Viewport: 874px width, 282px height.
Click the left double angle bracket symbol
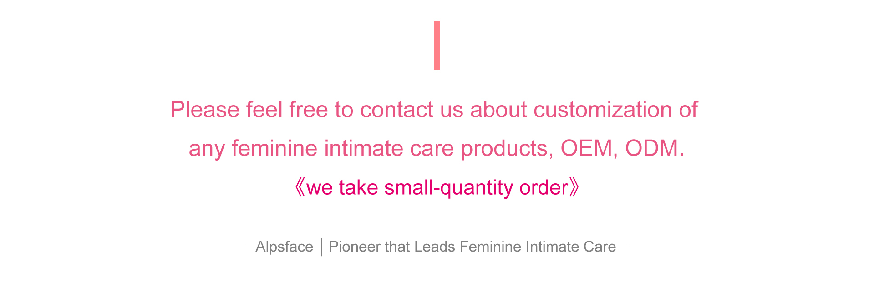point(300,187)
